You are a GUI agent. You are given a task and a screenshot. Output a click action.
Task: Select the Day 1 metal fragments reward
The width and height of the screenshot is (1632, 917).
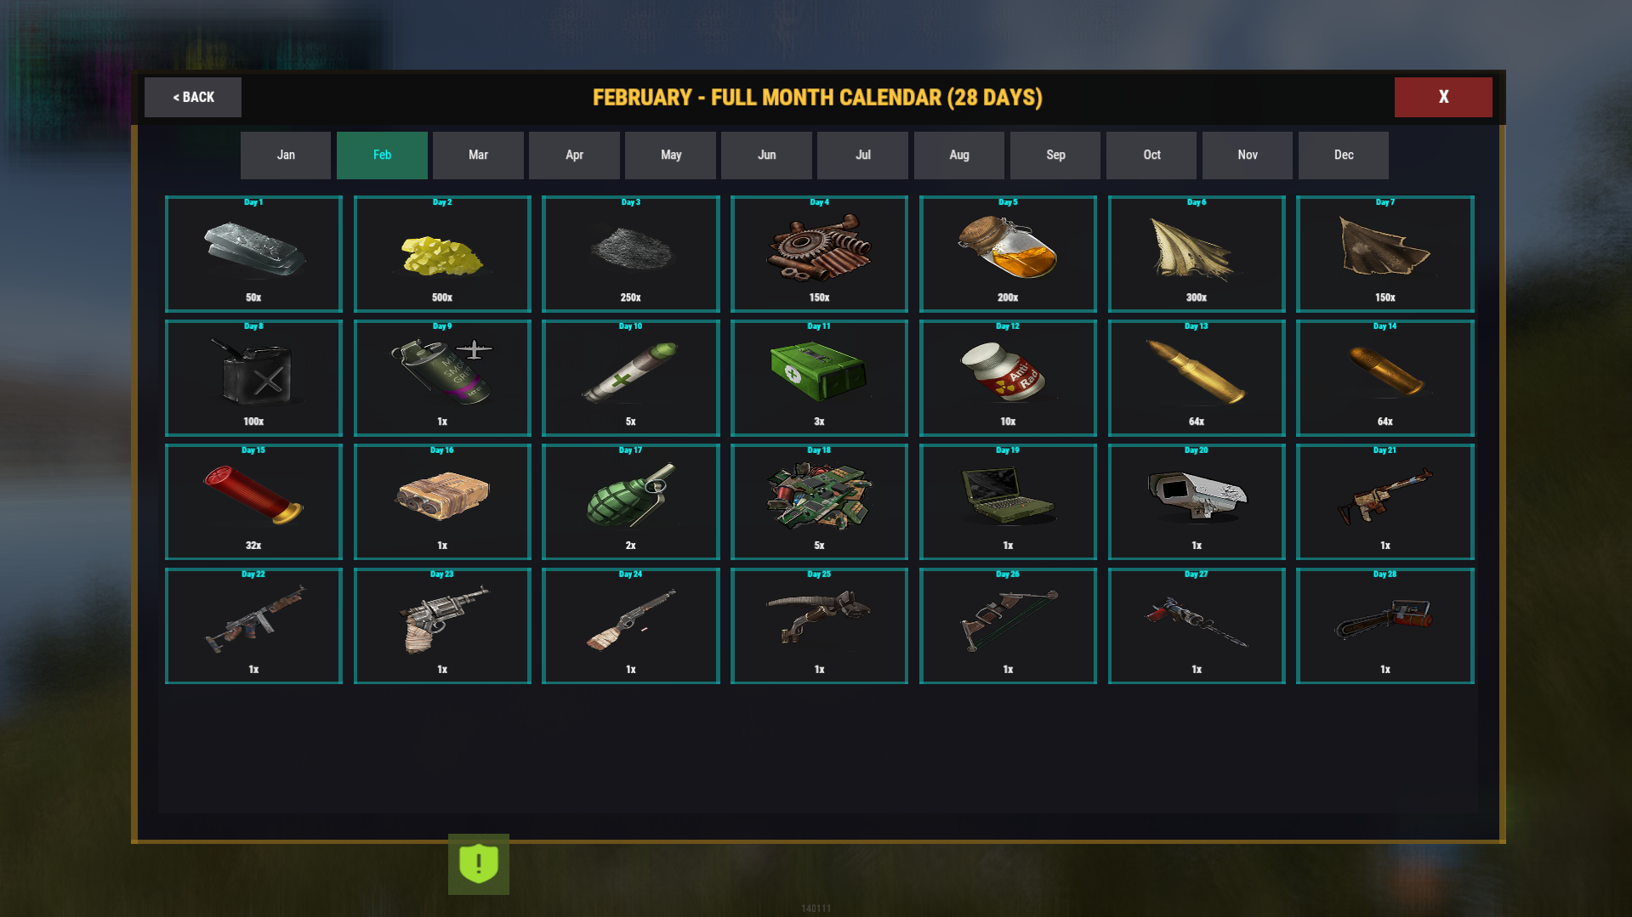253,254
